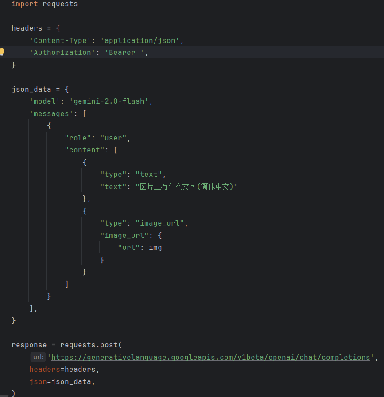Click the yellow lightbulb quick-fix icon

pos(2,52)
